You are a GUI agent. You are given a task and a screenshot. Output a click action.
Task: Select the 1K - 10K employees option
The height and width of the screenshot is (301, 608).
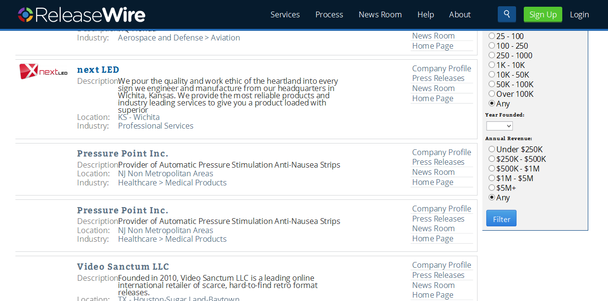492,65
